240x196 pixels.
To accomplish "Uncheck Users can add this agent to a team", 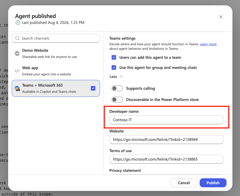I will tap(114, 57).
